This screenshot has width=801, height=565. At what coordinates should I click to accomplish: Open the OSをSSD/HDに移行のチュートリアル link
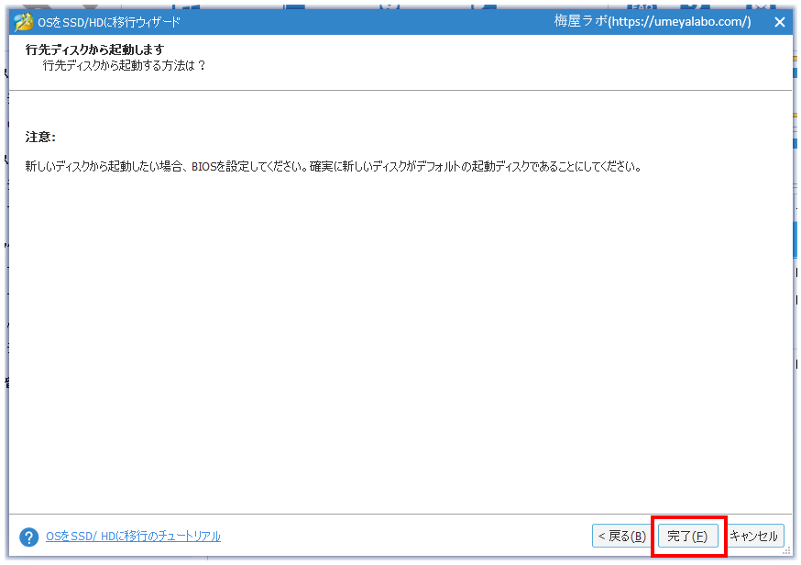[133, 536]
